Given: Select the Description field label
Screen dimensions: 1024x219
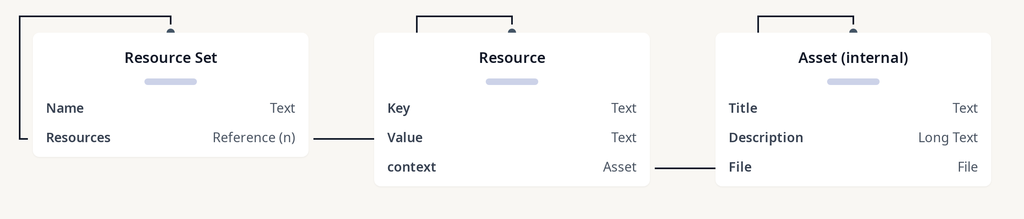Looking at the screenshot, I should pos(766,138).
